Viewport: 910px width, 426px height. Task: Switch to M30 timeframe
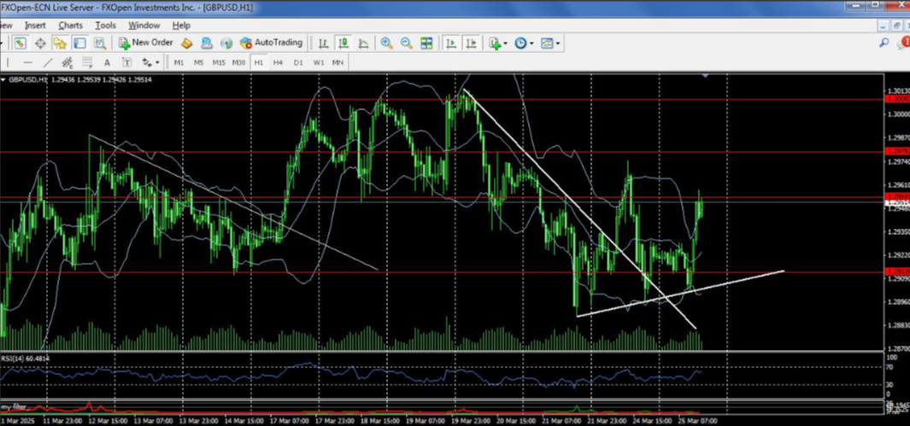[238, 62]
